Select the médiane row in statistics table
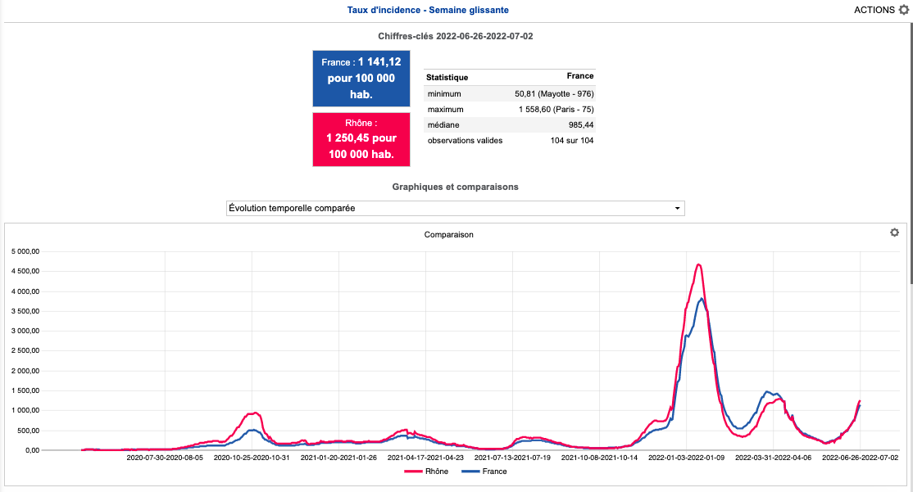 [x=509, y=124]
